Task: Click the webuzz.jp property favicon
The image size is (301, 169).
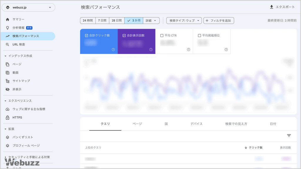Action: pos(8,7)
